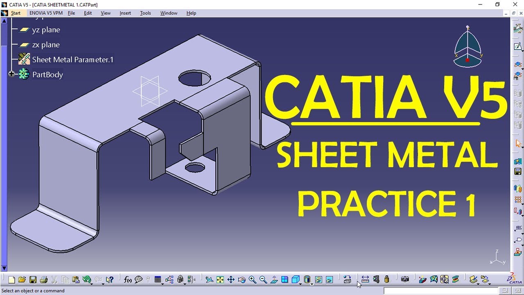Viewport: 524px width, 295px height.
Task: Click the knowledge advisor chat-bubble icon
Action: (138, 280)
